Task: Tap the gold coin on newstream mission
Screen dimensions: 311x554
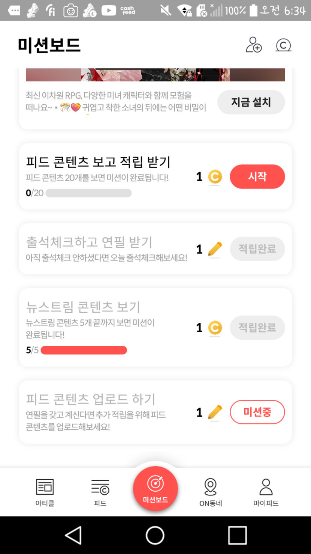Action: coord(215,328)
